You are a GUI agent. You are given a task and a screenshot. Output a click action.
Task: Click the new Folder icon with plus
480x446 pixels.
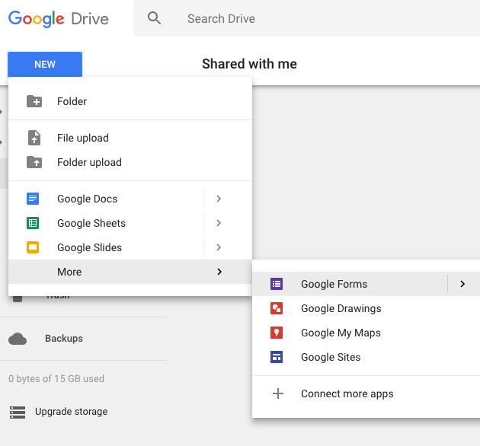coord(34,101)
